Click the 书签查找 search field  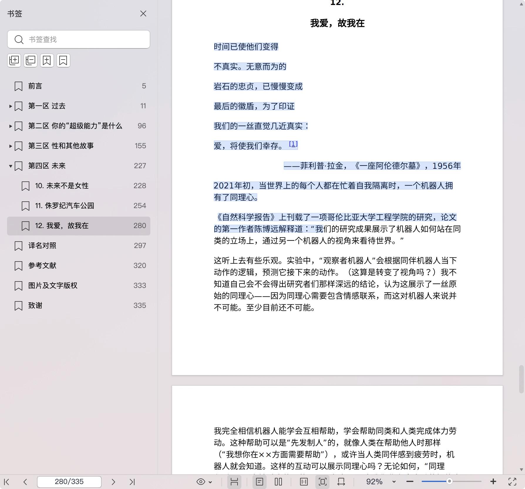click(79, 39)
